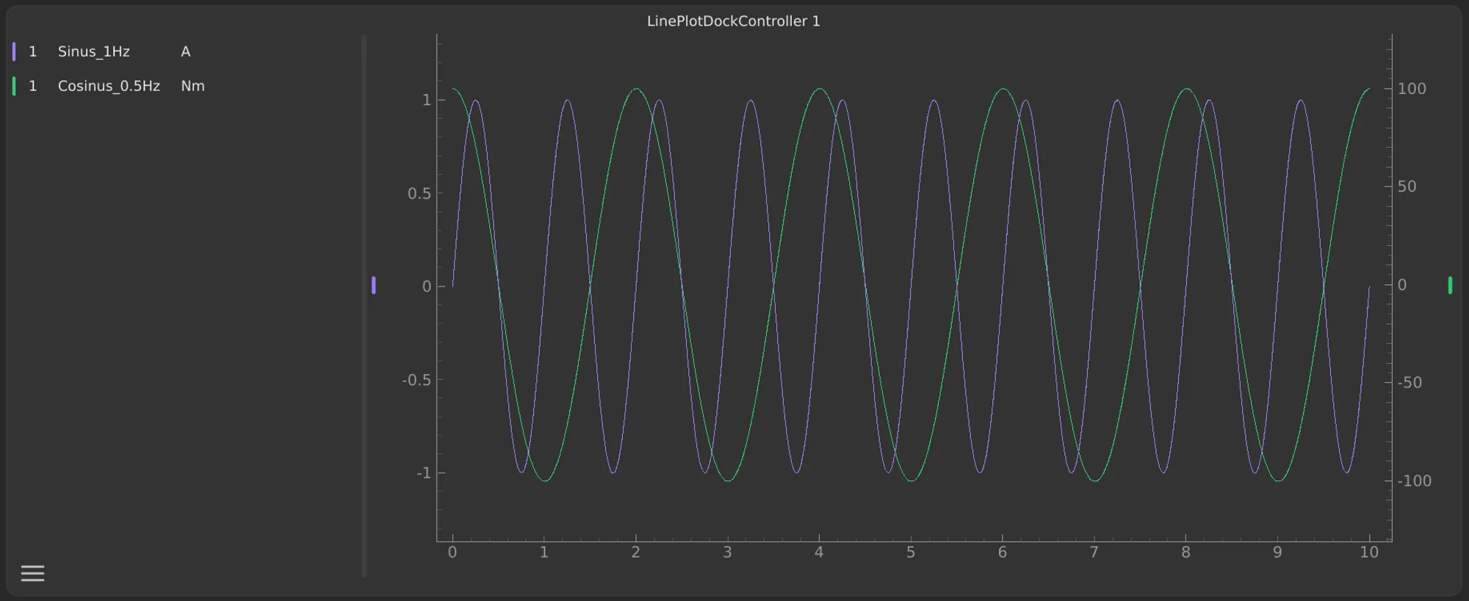Select the Sinus_1Hz signal name
Viewport: 1469px width, 601px height.
93,51
